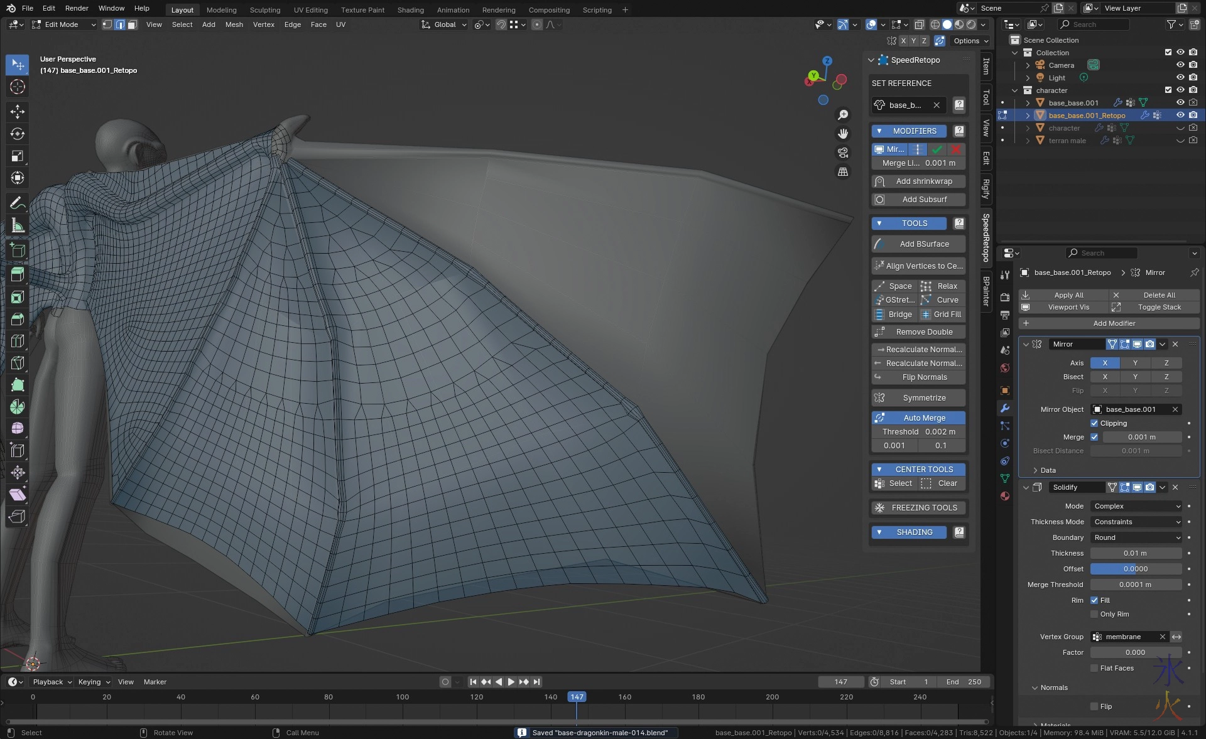Toggle camera view in the viewport

point(843,153)
